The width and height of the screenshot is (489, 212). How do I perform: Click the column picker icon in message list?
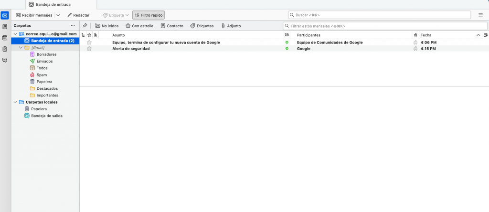485,35
